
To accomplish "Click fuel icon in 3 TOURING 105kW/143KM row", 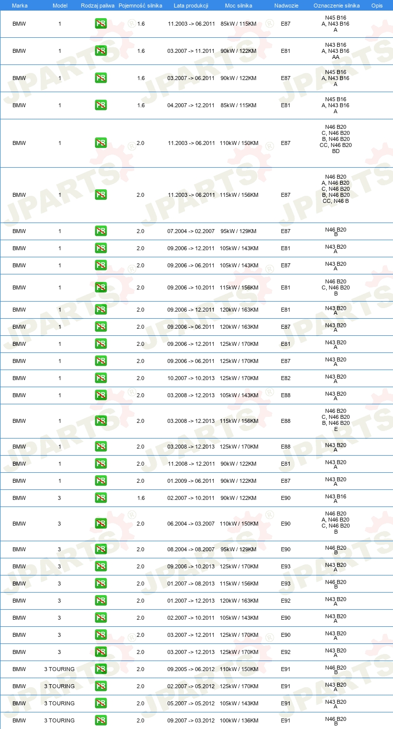I will [x=101, y=703].
